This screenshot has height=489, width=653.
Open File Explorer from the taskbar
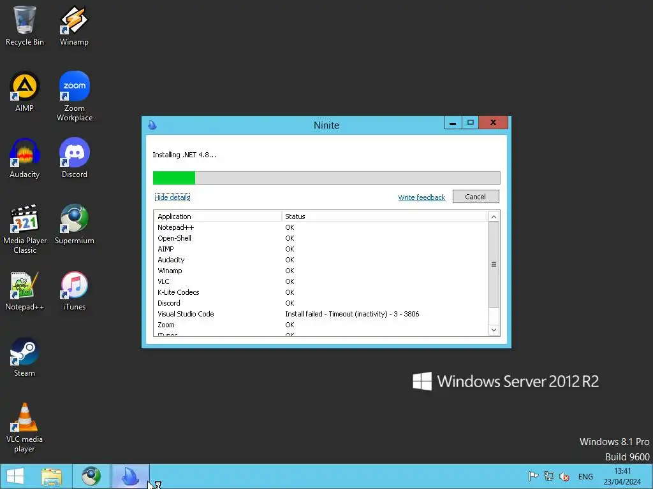tap(52, 476)
